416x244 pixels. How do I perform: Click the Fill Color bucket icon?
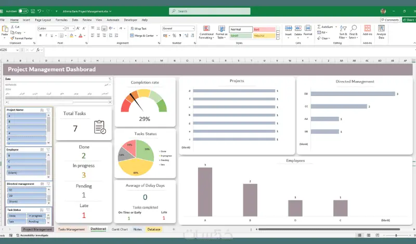pyautogui.click(x=71, y=35)
